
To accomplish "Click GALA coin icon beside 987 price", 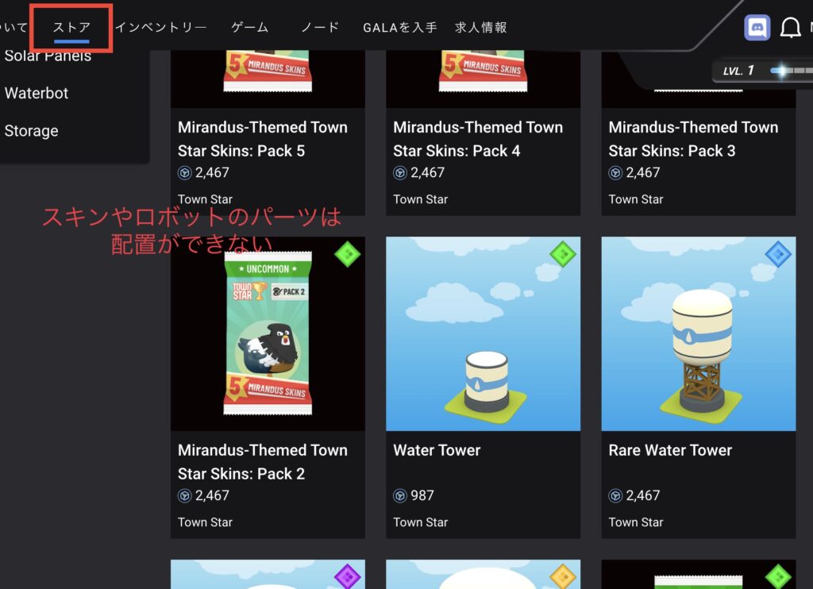I will [400, 495].
